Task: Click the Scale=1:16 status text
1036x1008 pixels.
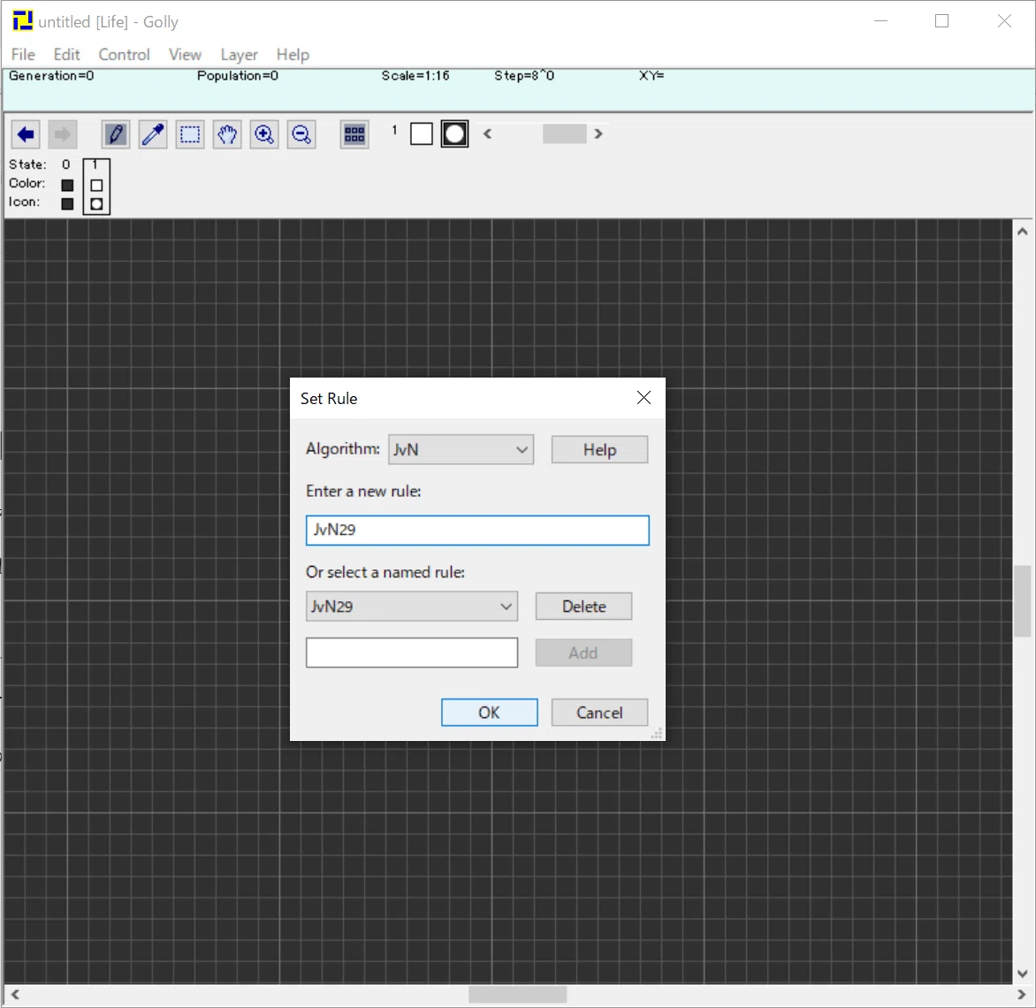Action: pyautogui.click(x=415, y=76)
